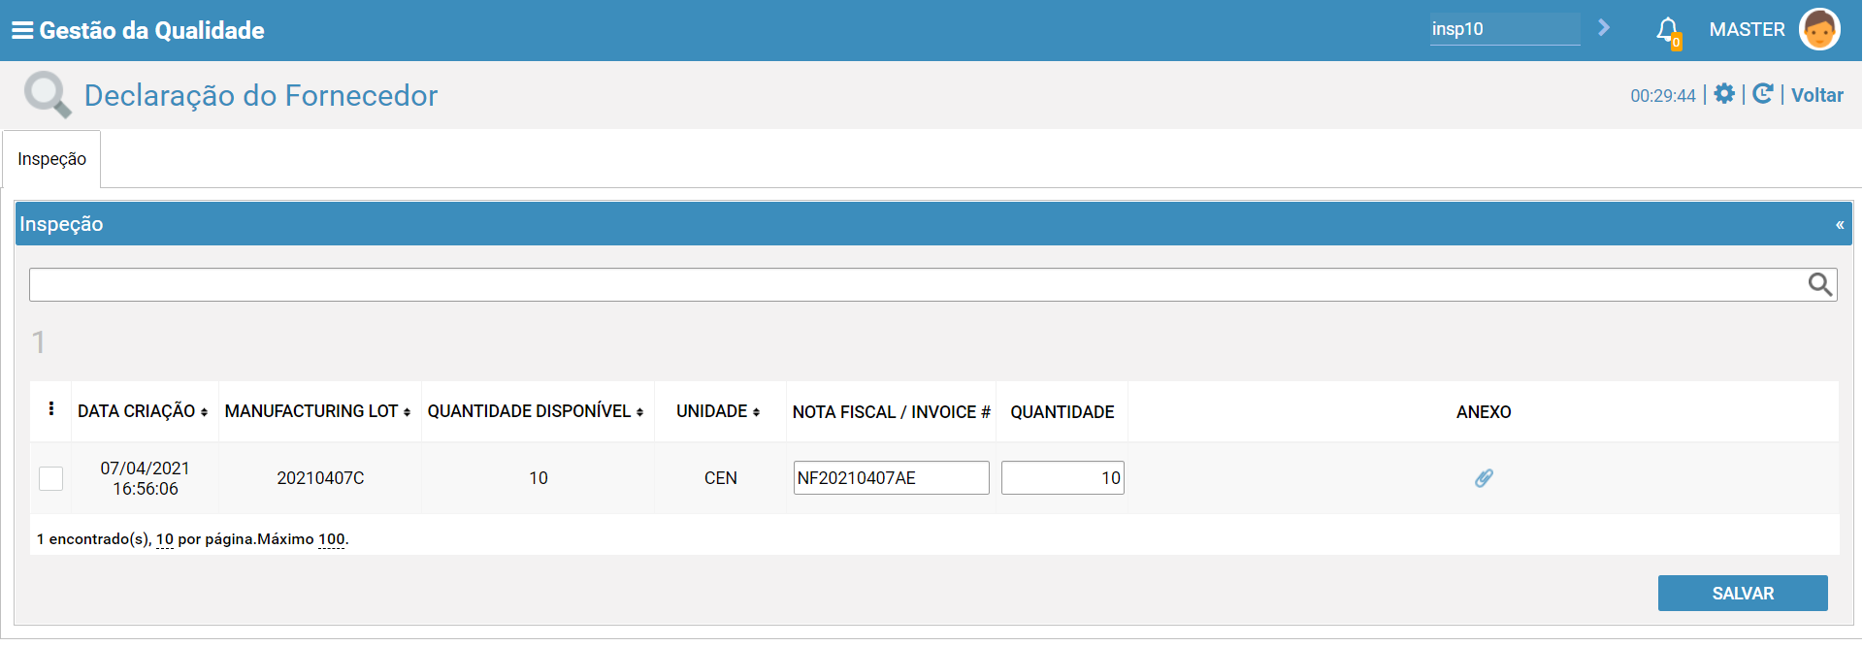Click the Máximo 100 setting
This screenshot has width=1863, height=646.
pyautogui.click(x=332, y=539)
